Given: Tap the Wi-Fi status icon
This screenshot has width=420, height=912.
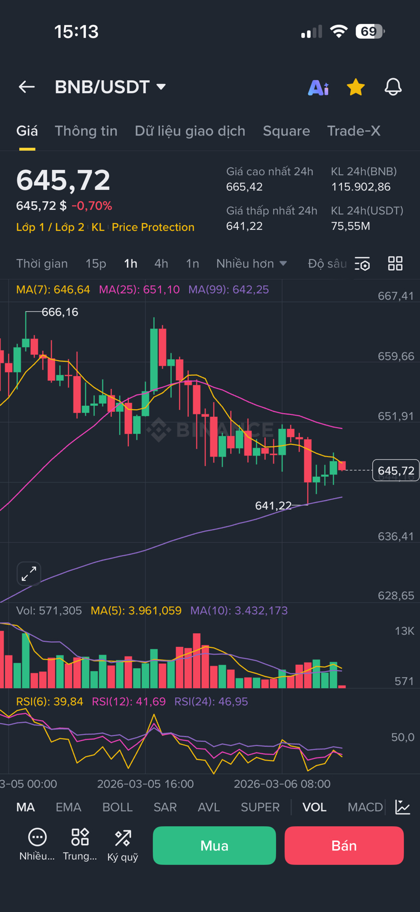Looking at the screenshot, I should [x=339, y=31].
